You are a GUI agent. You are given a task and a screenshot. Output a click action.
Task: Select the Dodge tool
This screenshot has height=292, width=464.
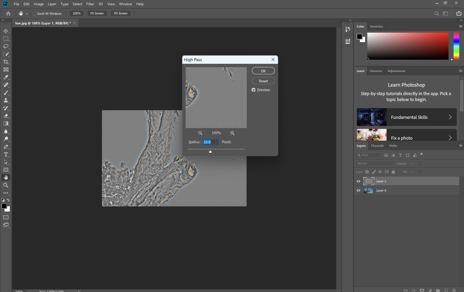[5, 139]
